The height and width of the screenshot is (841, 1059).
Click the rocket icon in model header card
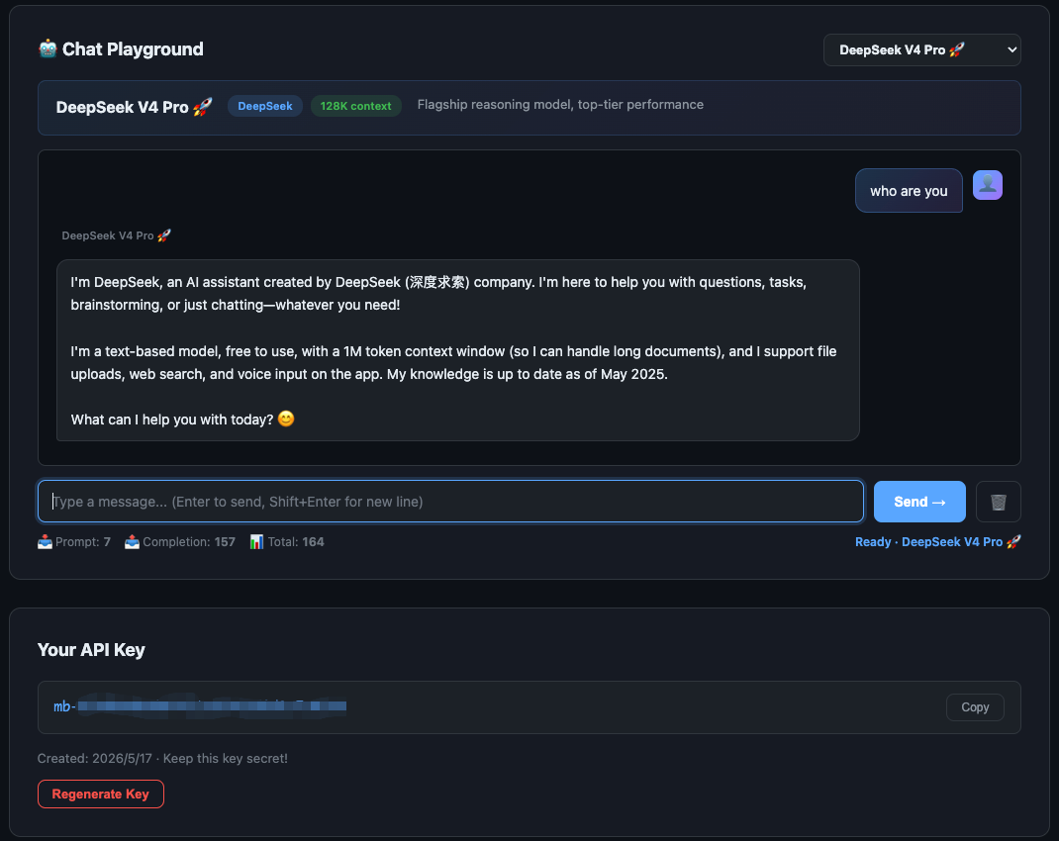pyautogui.click(x=203, y=107)
